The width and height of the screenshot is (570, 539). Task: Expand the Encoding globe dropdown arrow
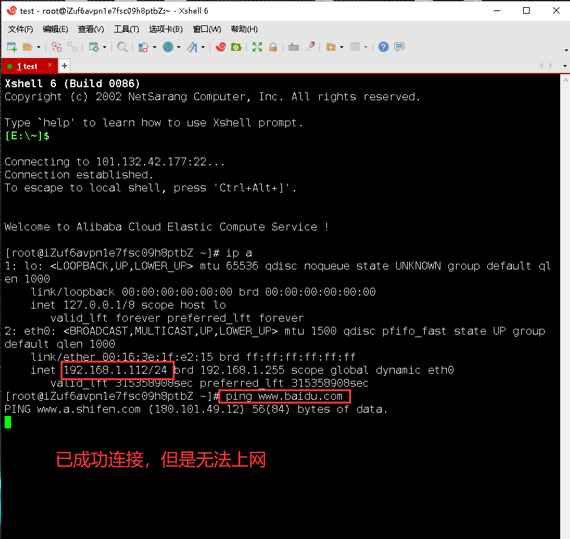click(x=179, y=48)
